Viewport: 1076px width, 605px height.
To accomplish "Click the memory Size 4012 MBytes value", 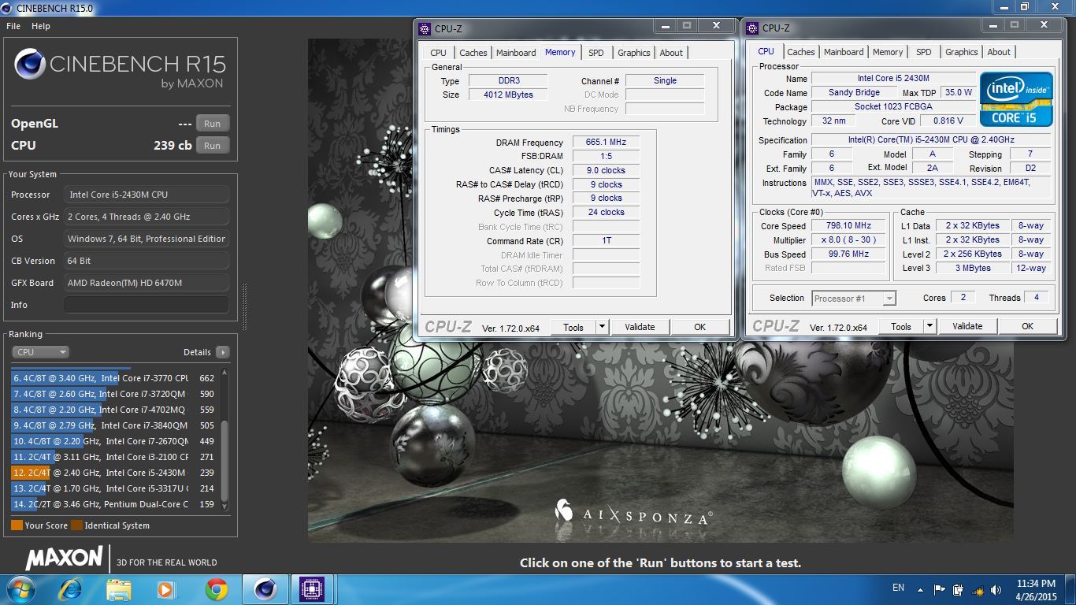I will [507, 95].
